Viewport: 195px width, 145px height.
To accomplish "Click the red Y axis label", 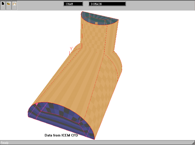I will point(71,49).
